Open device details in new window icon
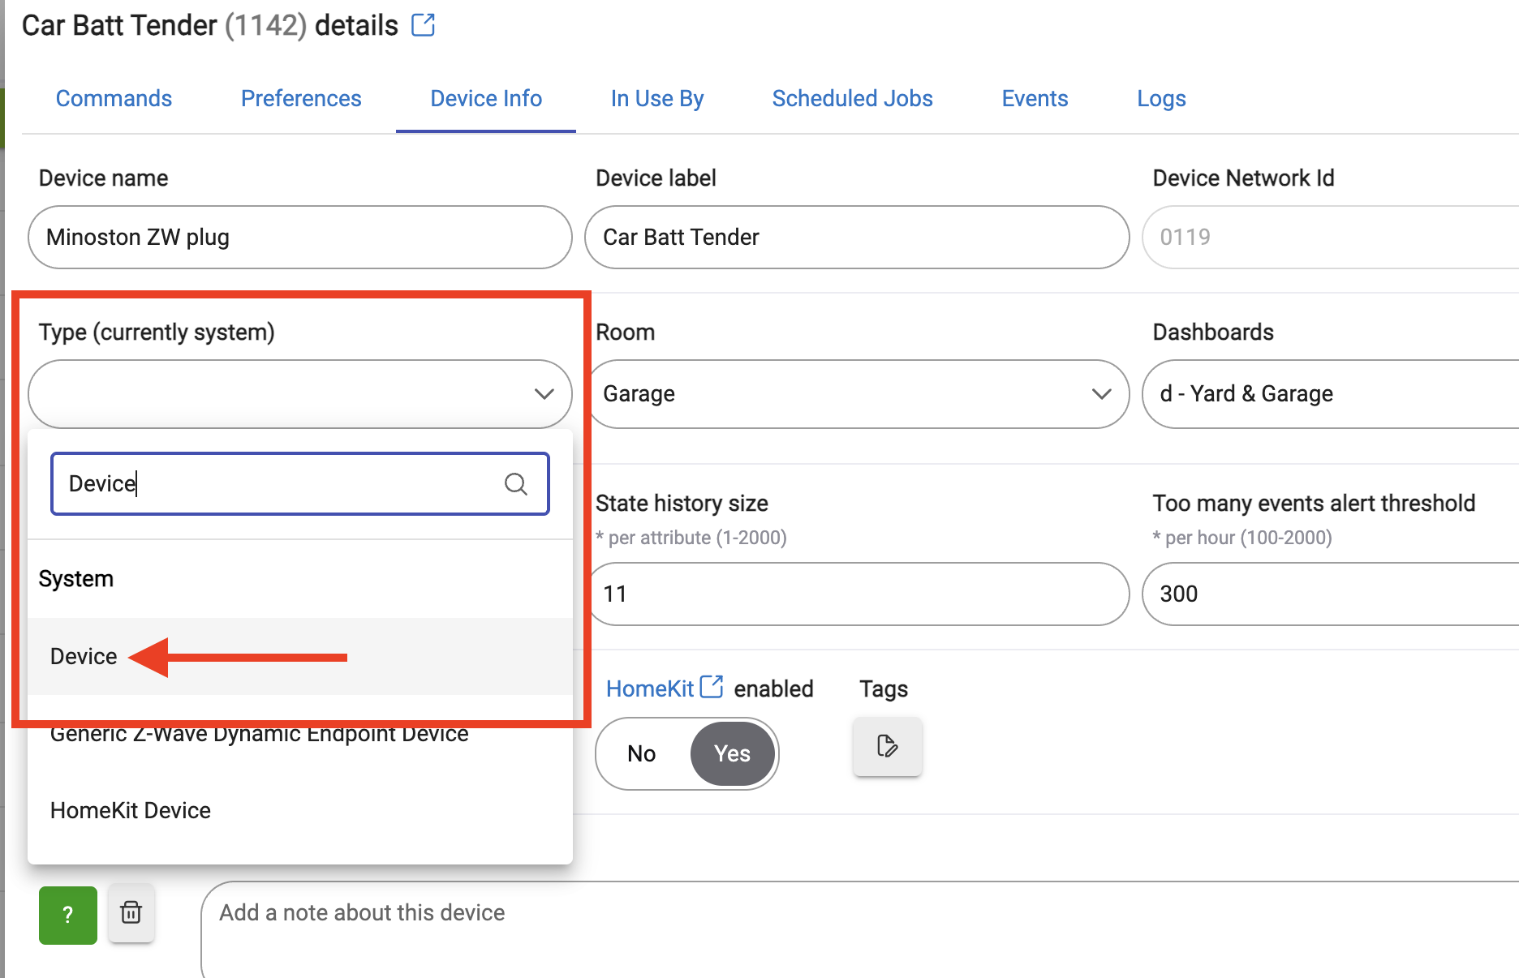Image resolution: width=1519 pixels, height=978 pixels. coord(423,25)
